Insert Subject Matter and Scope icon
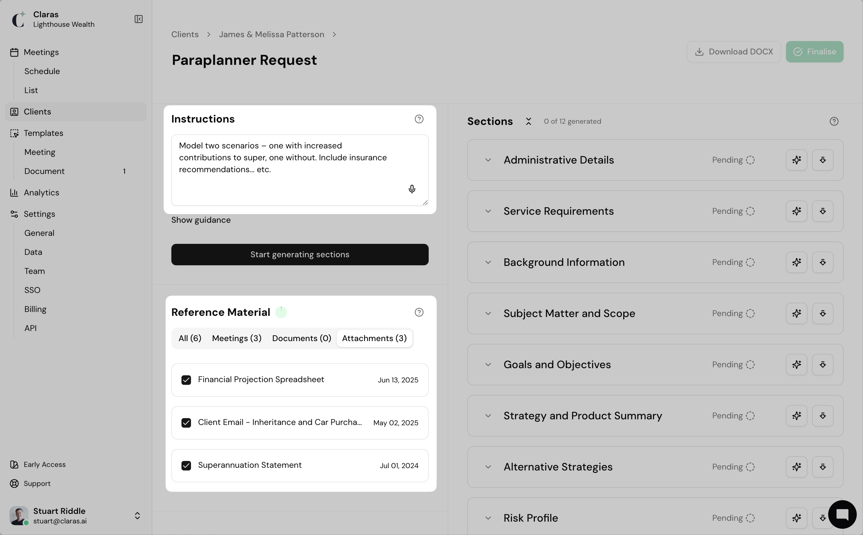This screenshot has height=535, width=863. pyautogui.click(x=822, y=313)
